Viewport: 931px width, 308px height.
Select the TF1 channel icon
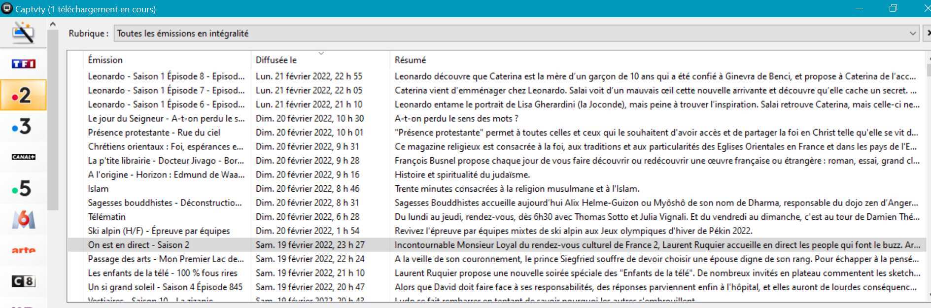24,64
